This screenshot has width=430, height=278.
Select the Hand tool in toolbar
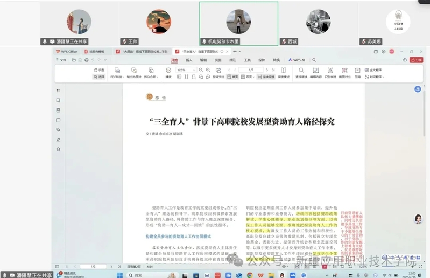click(98, 70)
